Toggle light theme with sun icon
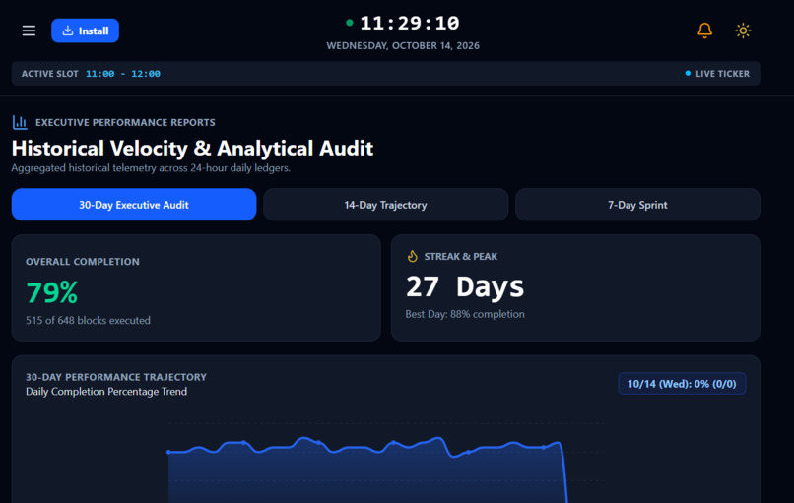The width and height of the screenshot is (794, 503). [743, 31]
